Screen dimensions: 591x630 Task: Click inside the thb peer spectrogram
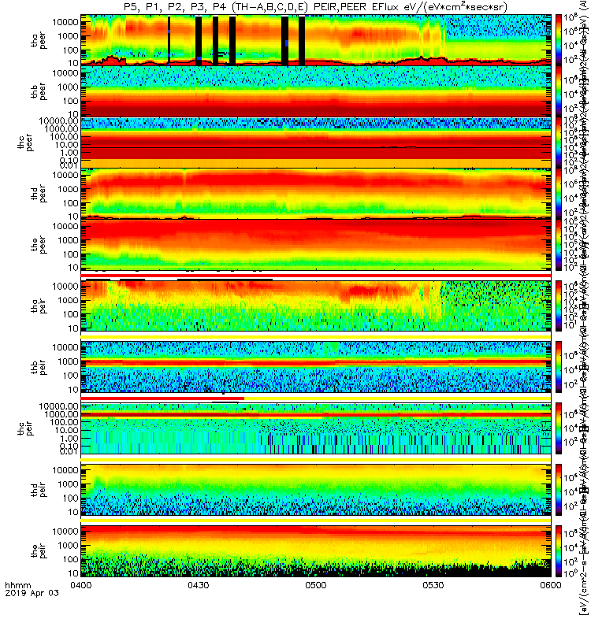click(x=316, y=91)
